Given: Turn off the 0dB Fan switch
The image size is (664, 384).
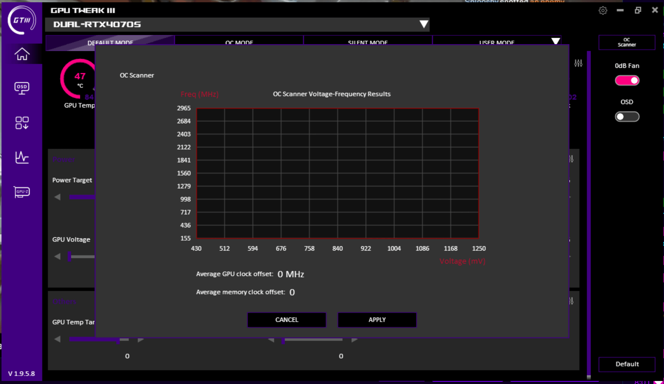Looking at the screenshot, I should click(627, 80).
